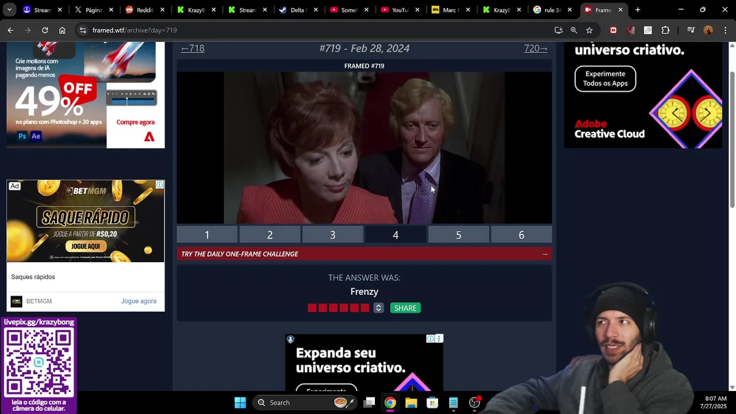Viewport: 736px width, 414px height.
Task: Open the Chrome profile avatar
Action: pos(708,30)
